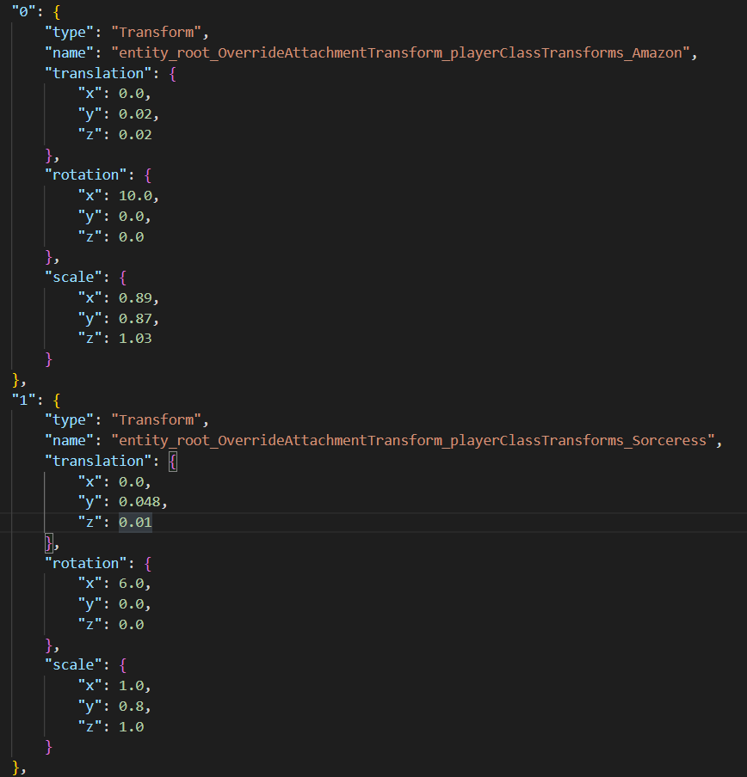The height and width of the screenshot is (777, 747).
Task: Click the "scale" key in the Amazon block
Action: point(73,277)
